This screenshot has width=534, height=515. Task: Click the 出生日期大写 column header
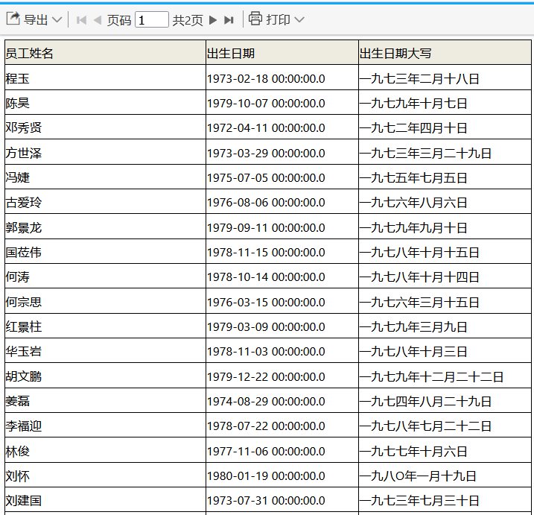point(445,52)
